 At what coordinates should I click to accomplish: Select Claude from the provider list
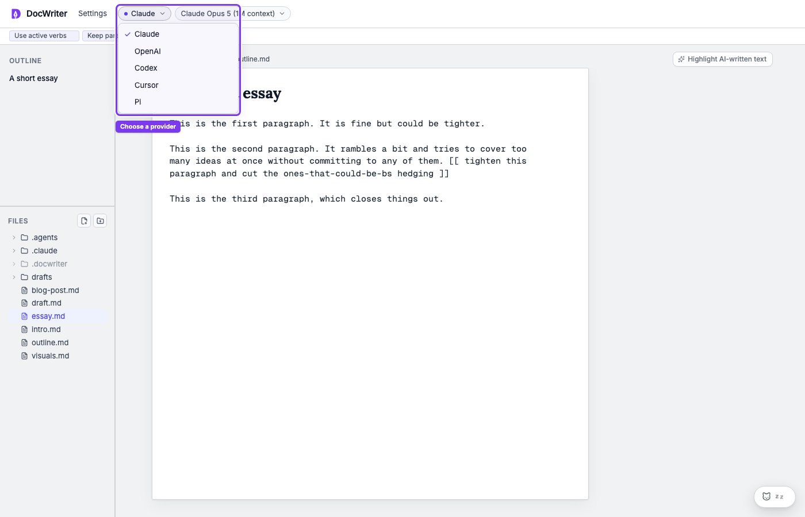coord(178,34)
